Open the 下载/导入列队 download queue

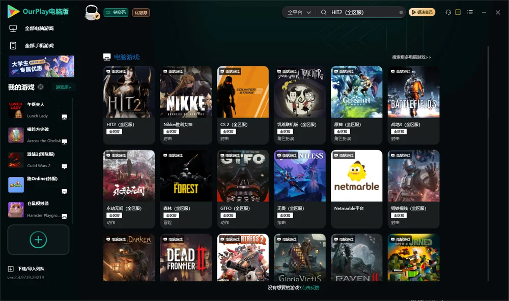[26, 268]
